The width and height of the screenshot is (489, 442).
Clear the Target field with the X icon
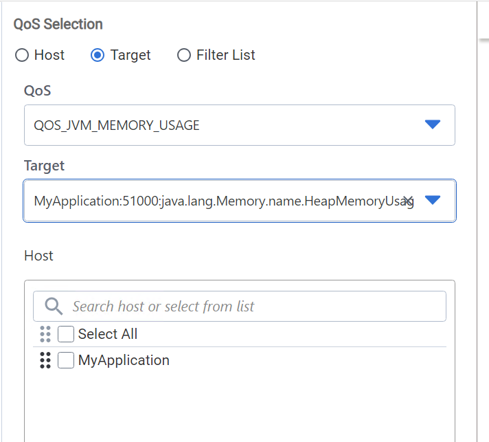407,201
